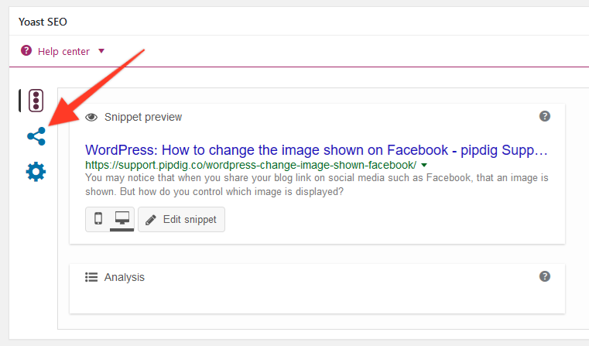The width and height of the screenshot is (589, 346).
Task: Click the Help center link text
Action: (63, 51)
